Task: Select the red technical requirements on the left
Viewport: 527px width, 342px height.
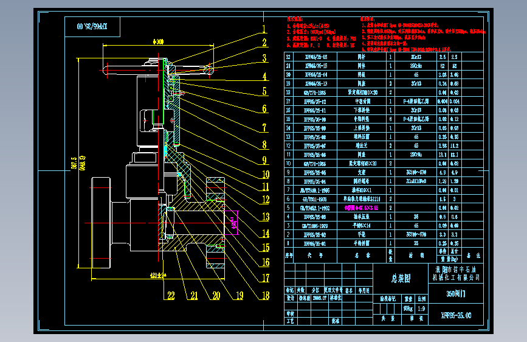Action: pyautogui.click(x=321, y=32)
